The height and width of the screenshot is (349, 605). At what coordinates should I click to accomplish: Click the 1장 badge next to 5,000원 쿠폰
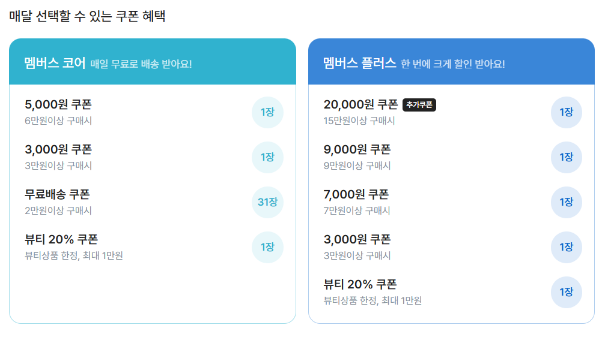(x=267, y=112)
